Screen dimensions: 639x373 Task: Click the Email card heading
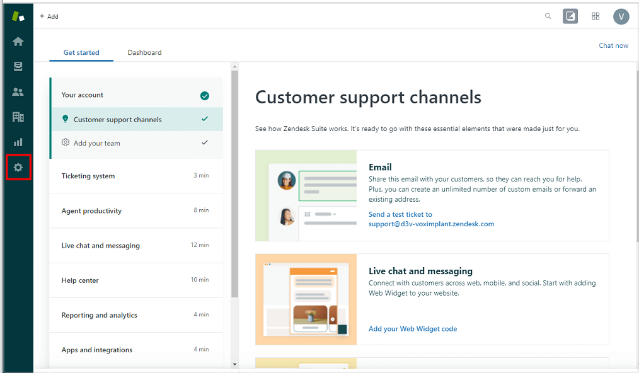point(380,167)
